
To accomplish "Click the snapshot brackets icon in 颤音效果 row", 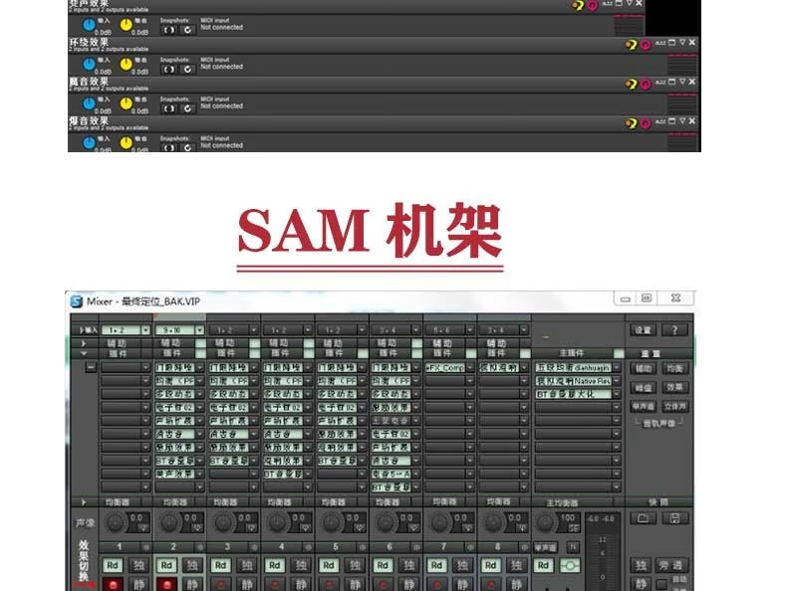I will (168, 106).
